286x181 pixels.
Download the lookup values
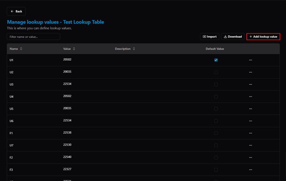click(x=233, y=37)
